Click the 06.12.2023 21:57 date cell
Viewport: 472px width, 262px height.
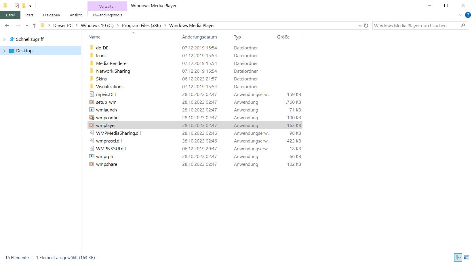pos(199,79)
